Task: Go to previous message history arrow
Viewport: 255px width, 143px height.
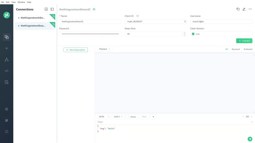Action: 243,117
